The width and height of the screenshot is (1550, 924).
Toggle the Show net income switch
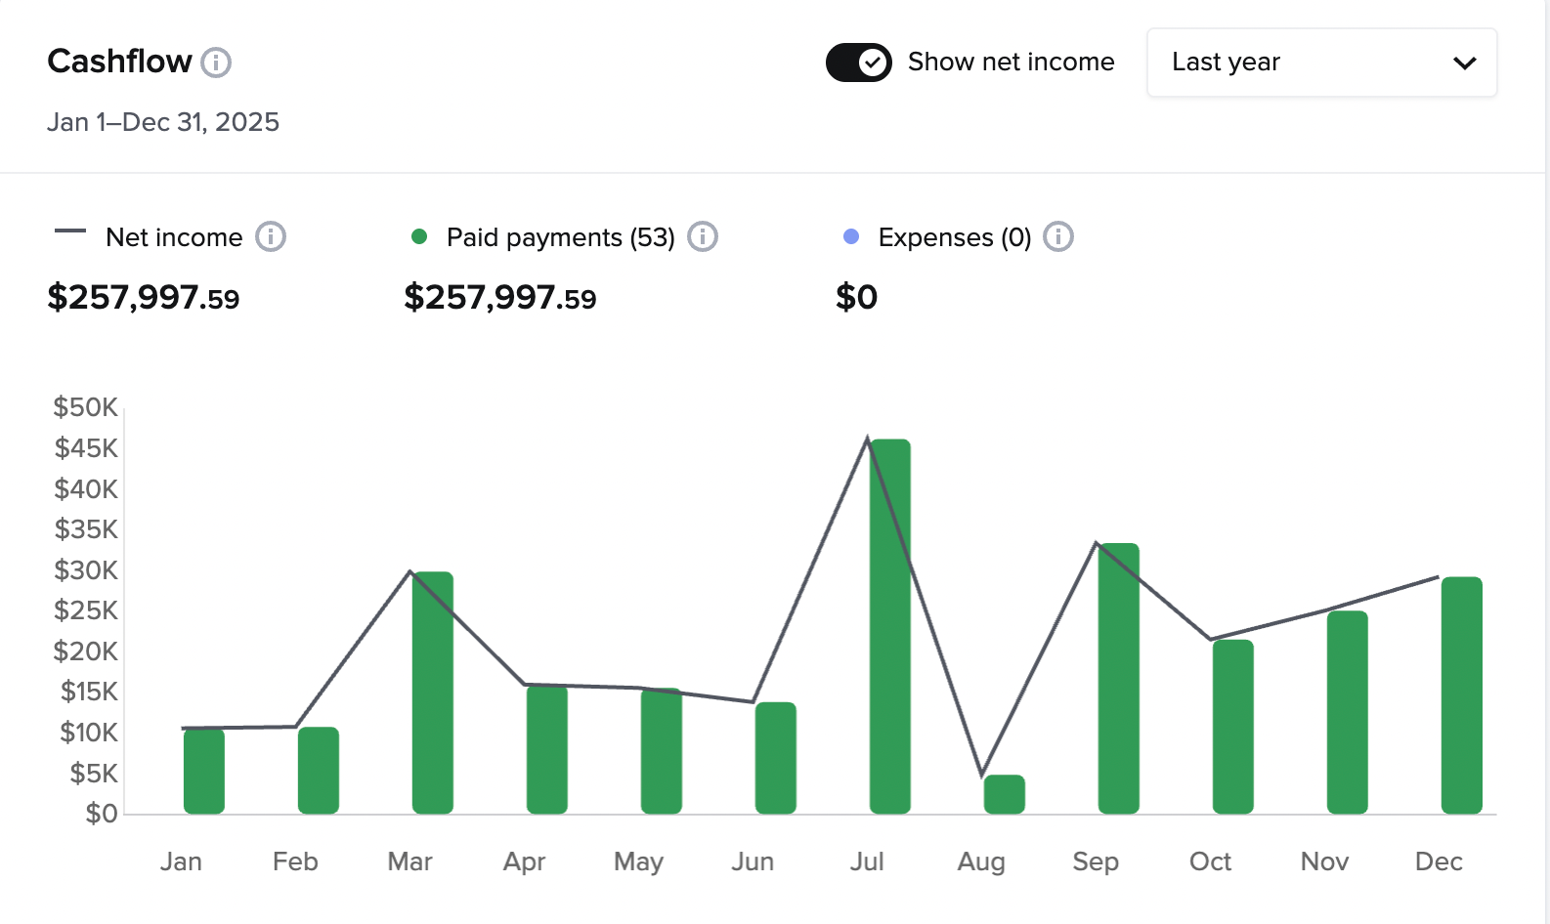tap(858, 63)
